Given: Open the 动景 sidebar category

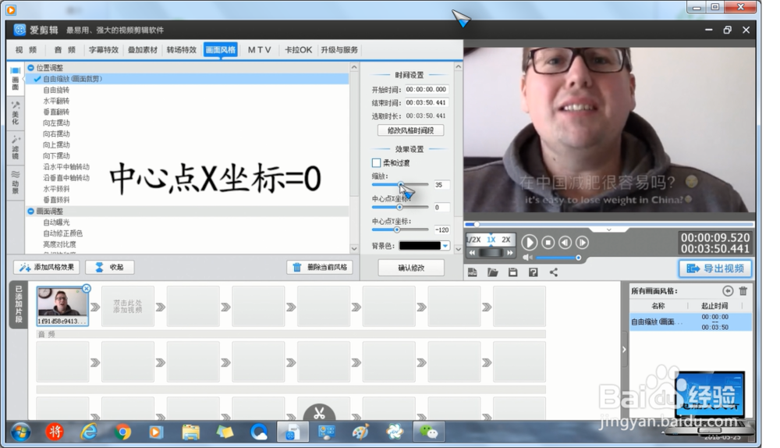Looking at the screenshot, I should pyautogui.click(x=16, y=182).
